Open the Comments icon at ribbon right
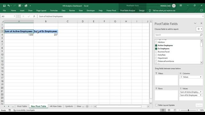This screenshot has height=115, width=205. [201, 11]
